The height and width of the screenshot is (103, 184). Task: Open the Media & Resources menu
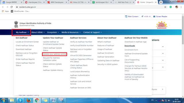click(71, 32)
